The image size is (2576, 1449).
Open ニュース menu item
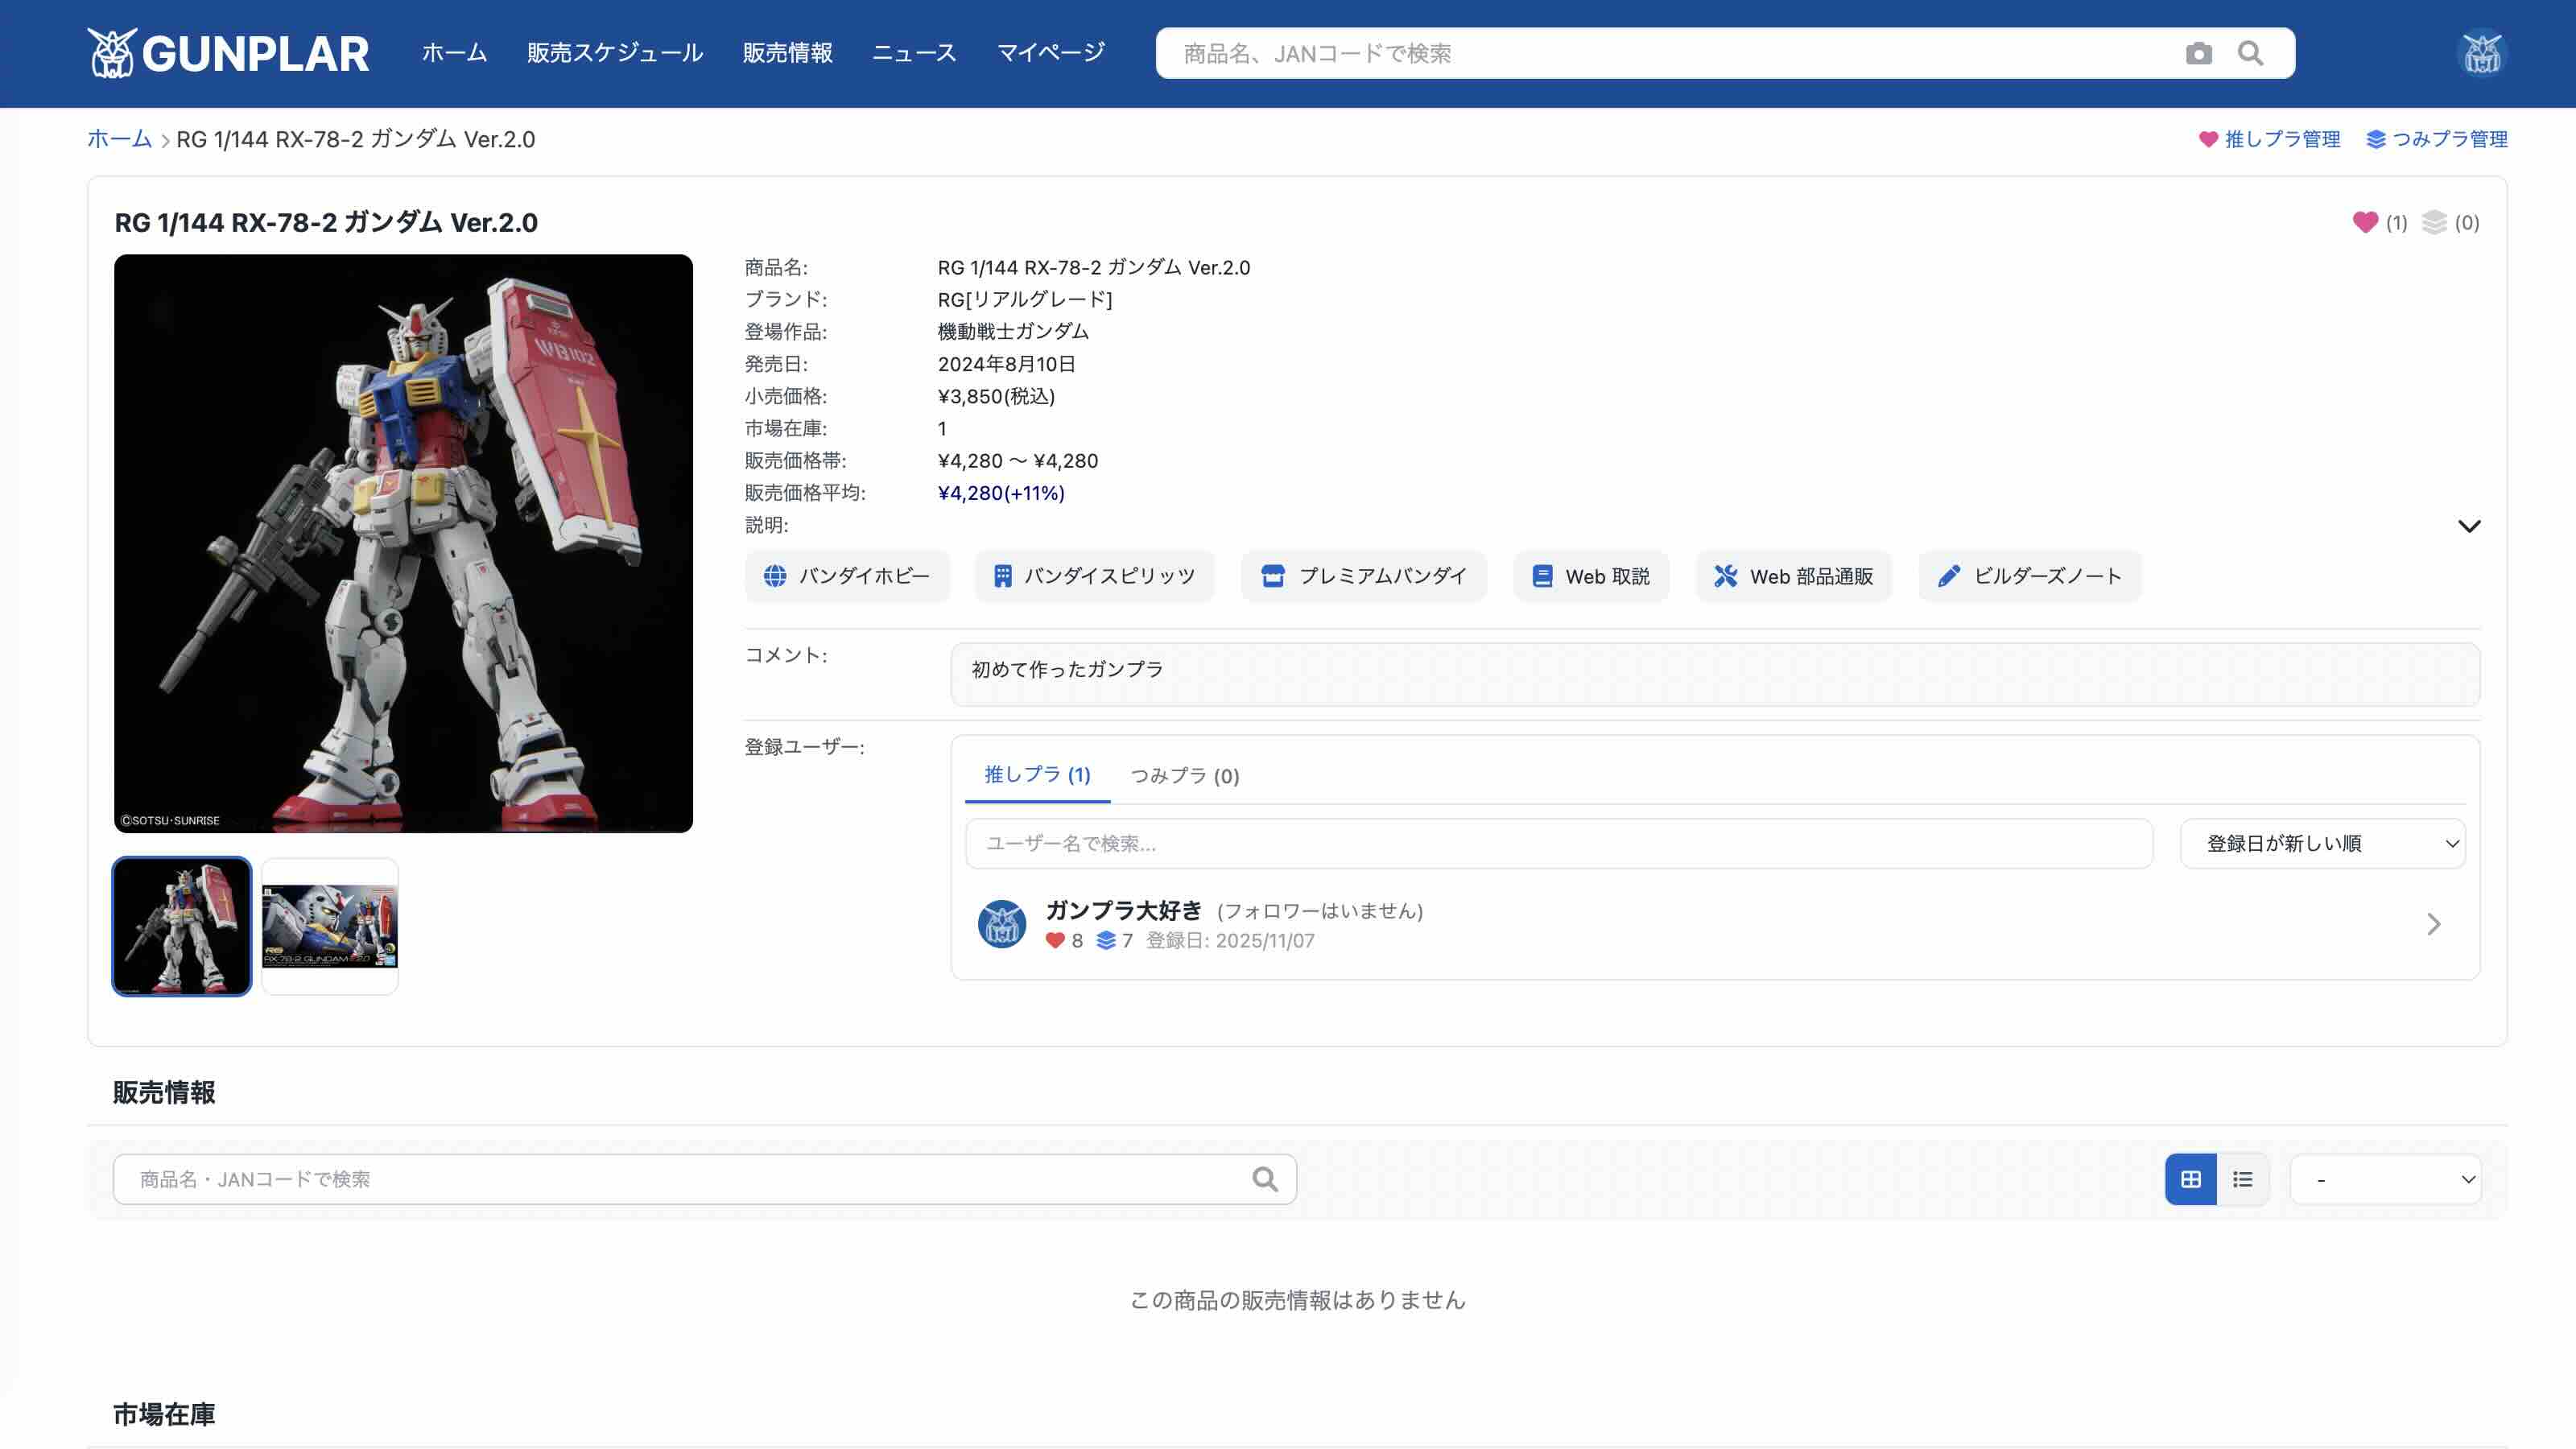point(914,53)
